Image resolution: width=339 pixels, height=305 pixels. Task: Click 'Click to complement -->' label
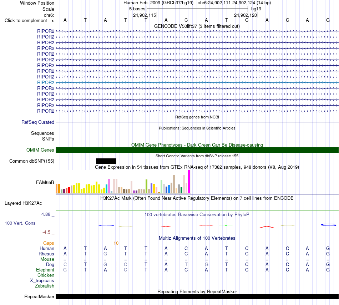[29, 21]
